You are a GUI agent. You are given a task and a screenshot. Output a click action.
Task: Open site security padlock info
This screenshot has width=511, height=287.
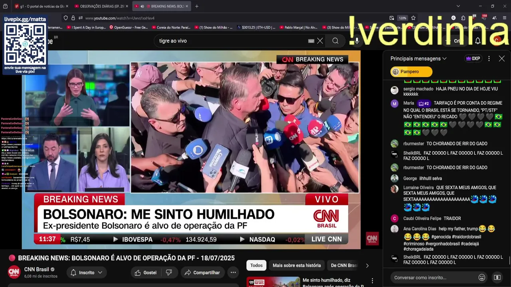(73, 18)
